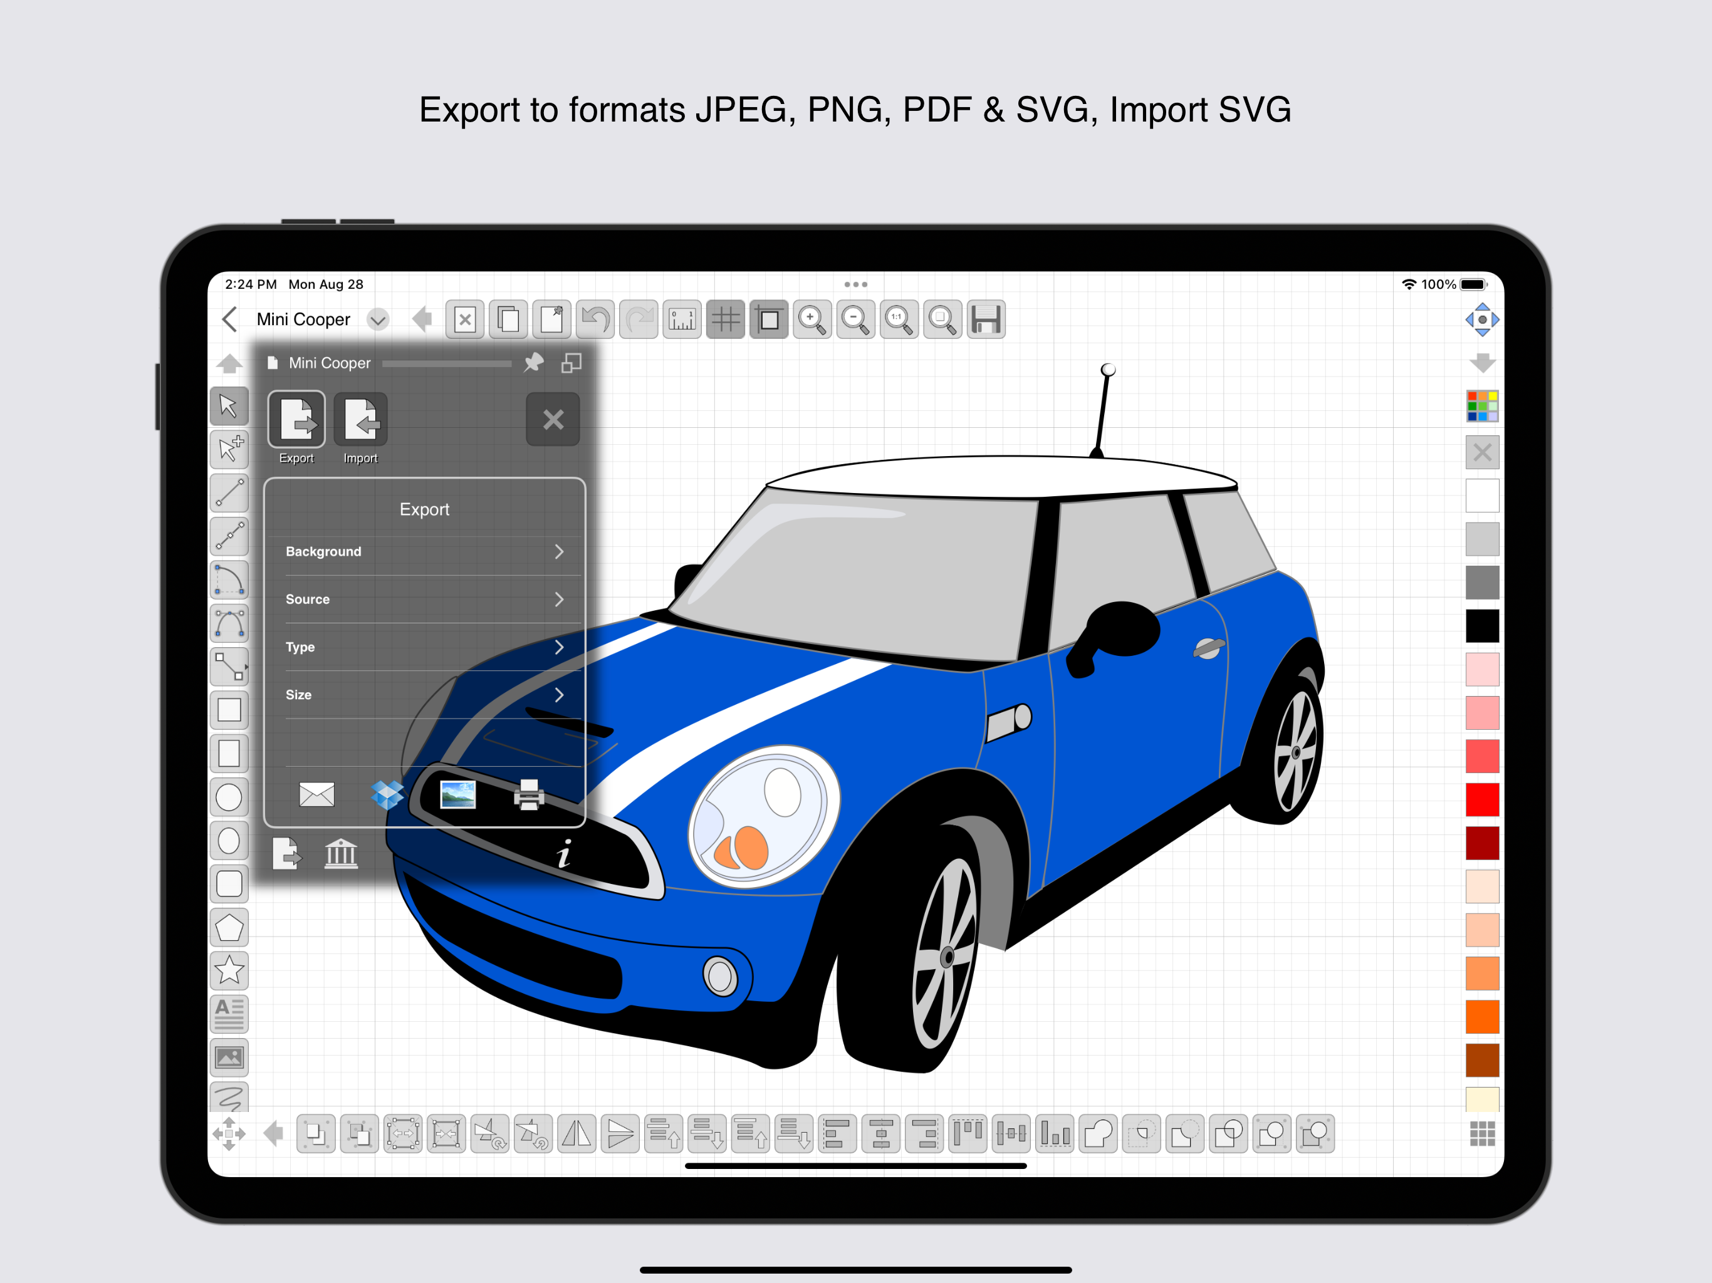Pick the bright red color swatch
Screen dimensions: 1712x1283
[1482, 799]
